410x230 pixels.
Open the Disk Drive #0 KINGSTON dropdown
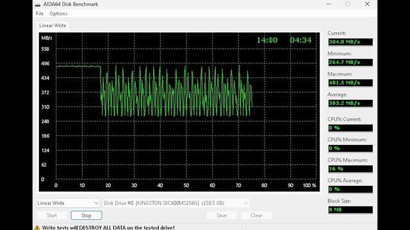[x=176, y=203]
